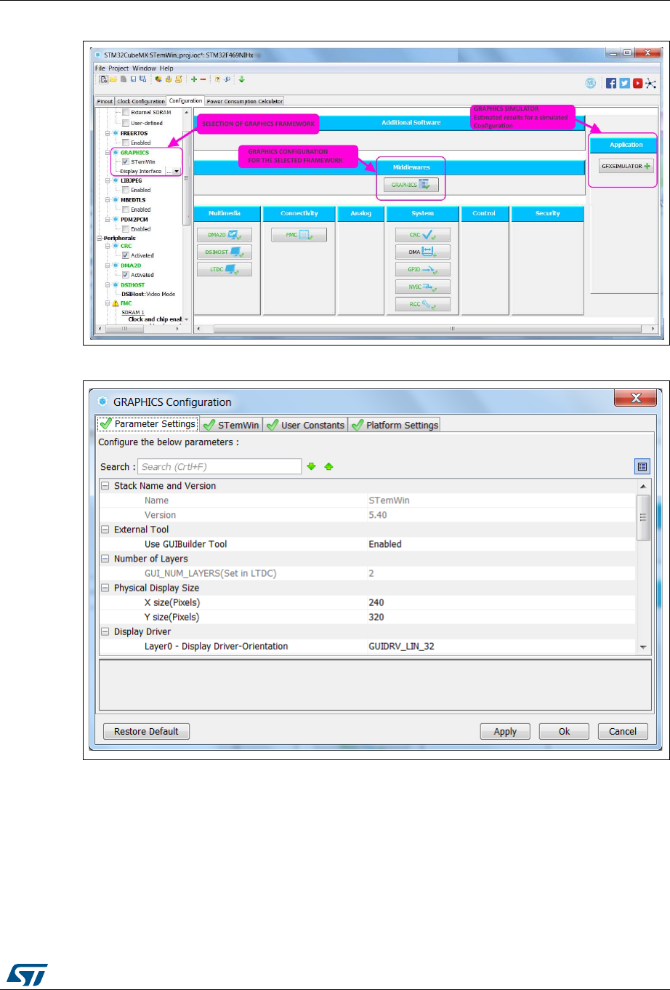Click the green up arrow previous search
Image resolution: width=670 pixels, height=990 pixels.
point(328,466)
